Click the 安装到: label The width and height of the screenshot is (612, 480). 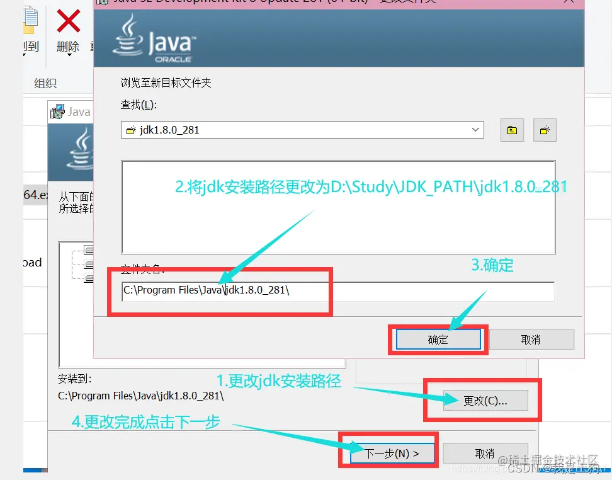point(74,379)
